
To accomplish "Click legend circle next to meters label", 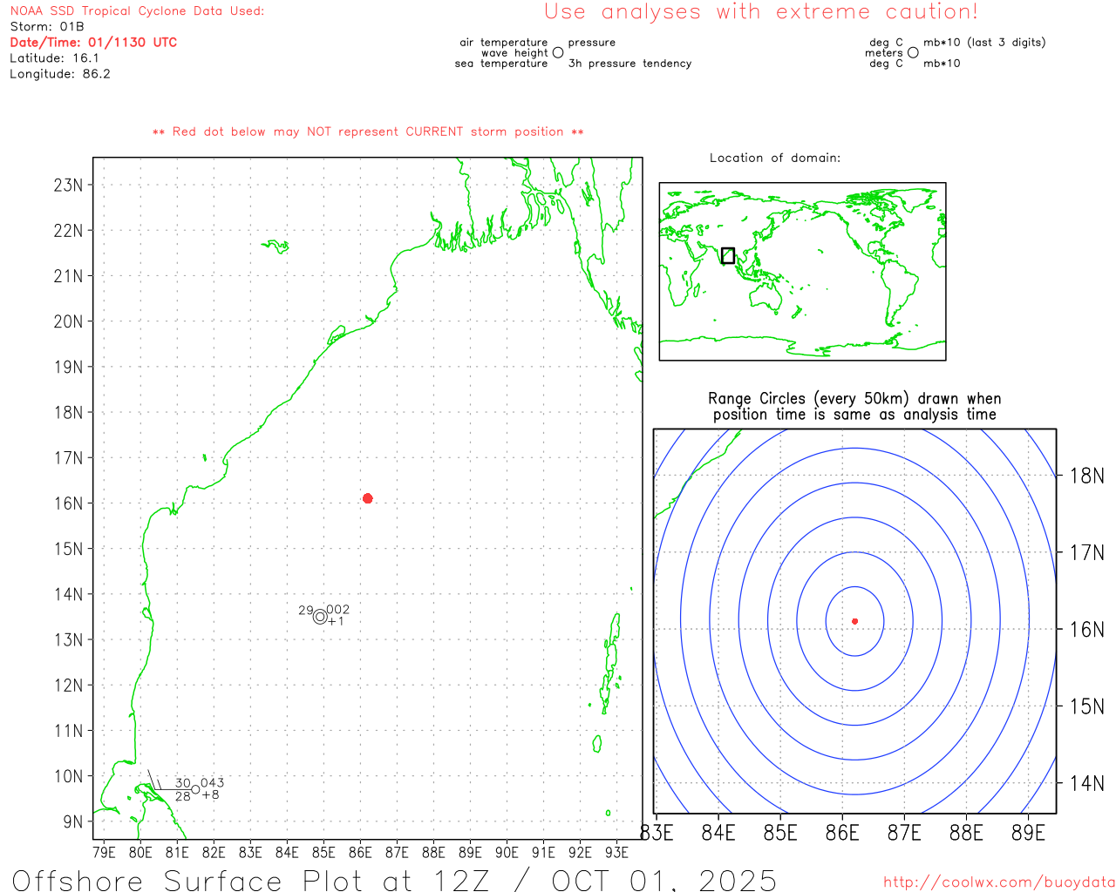I will pos(913,52).
